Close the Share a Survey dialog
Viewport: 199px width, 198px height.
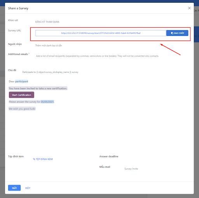(x=189, y=8)
